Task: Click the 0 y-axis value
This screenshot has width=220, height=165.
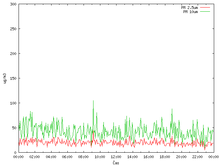Action: [x=15, y=153]
